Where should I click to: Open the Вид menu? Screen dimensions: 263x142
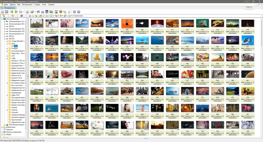(19, 5)
